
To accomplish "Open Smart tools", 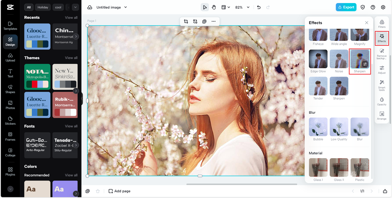I will tap(382, 86).
